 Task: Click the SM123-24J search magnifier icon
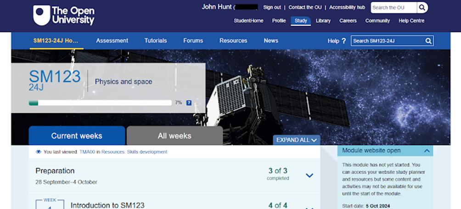point(428,41)
